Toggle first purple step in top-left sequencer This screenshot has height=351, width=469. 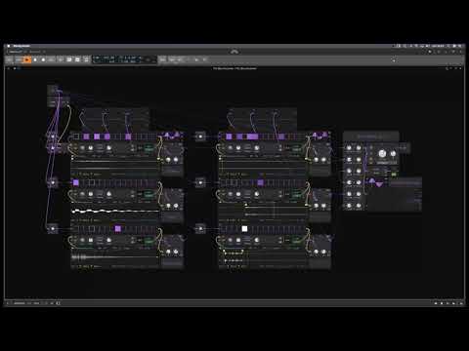tap(86, 136)
